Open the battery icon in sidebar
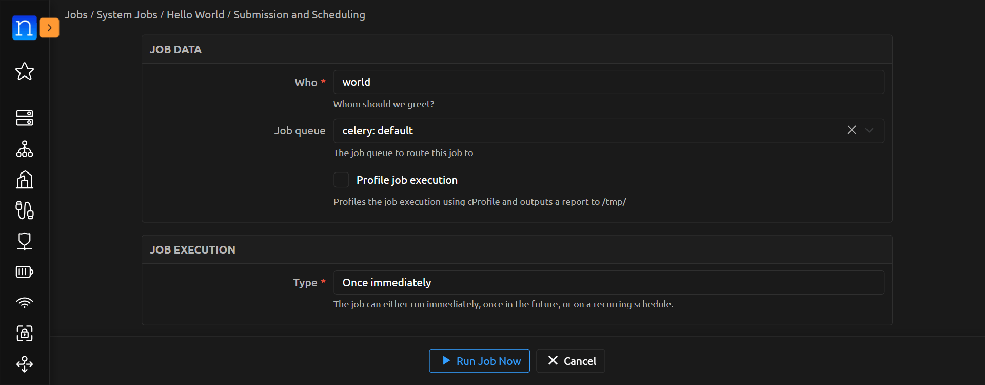The height and width of the screenshot is (385, 985). [x=25, y=272]
